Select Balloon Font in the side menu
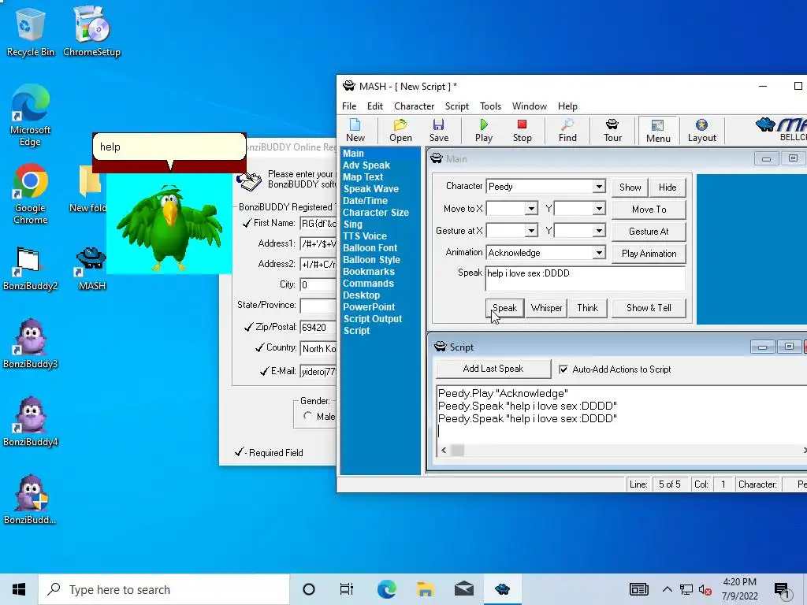 coord(370,248)
